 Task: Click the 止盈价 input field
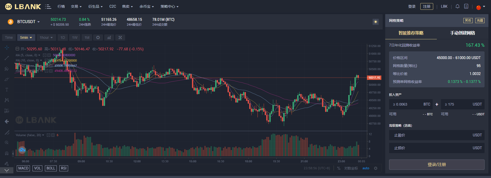pyautogui.click(x=437, y=135)
